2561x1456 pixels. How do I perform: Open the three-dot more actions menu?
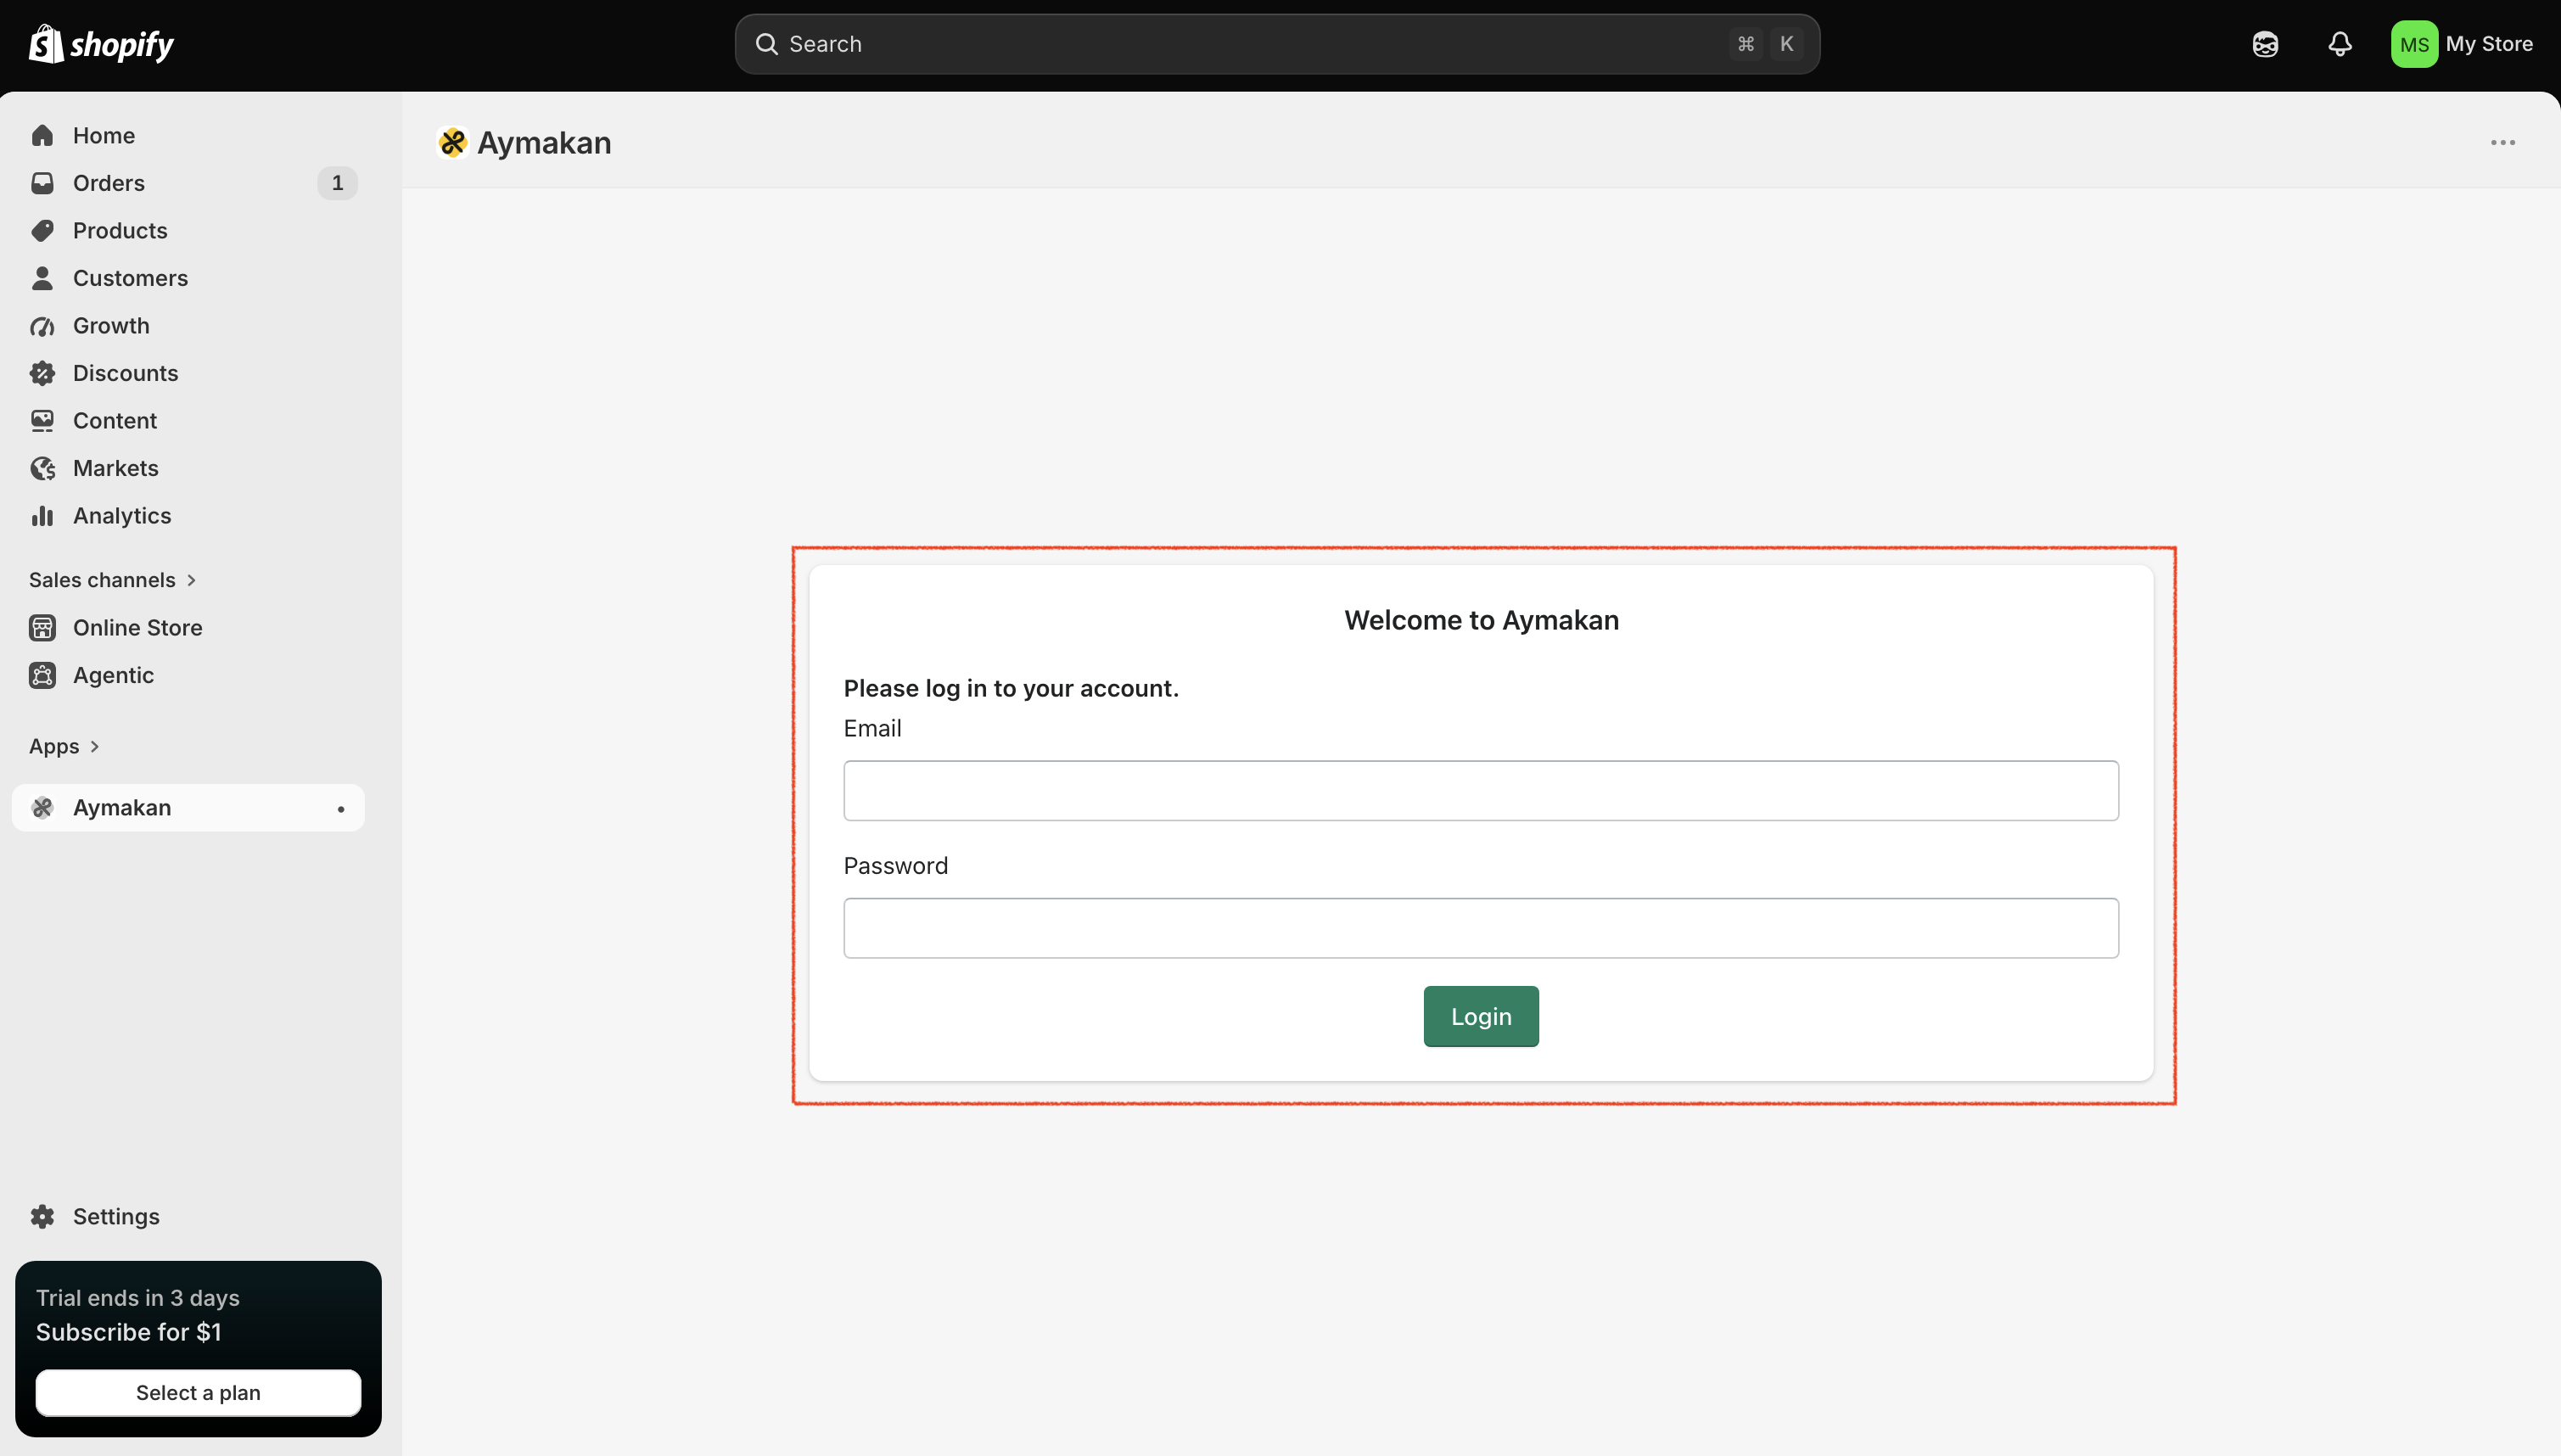(x=2502, y=143)
